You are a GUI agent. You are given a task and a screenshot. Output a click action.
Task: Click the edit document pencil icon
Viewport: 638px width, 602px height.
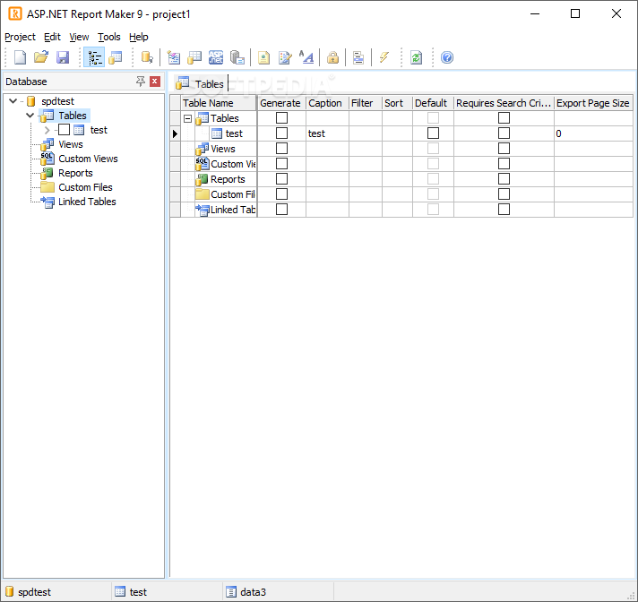285,57
